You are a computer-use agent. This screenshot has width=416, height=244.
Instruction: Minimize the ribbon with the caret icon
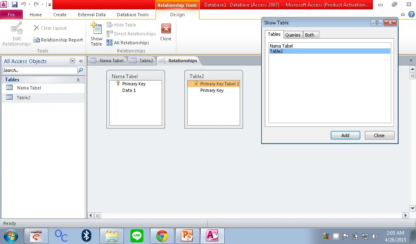click(403, 15)
